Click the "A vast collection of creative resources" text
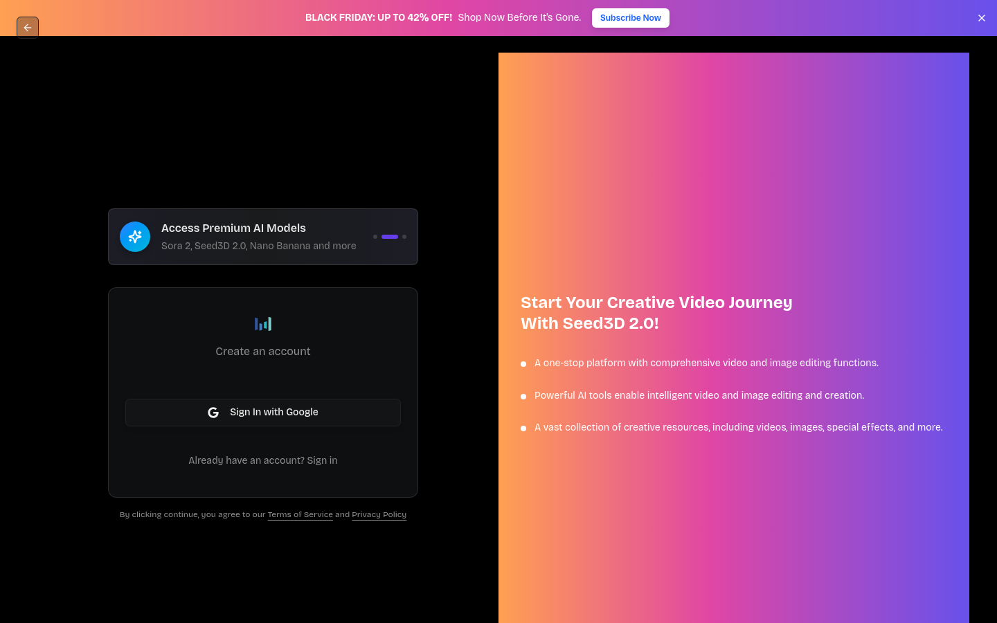The image size is (997, 623). pyautogui.click(x=739, y=427)
